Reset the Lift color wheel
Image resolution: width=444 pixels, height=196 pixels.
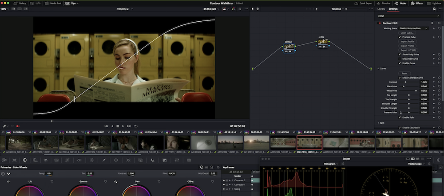[x=52, y=181]
